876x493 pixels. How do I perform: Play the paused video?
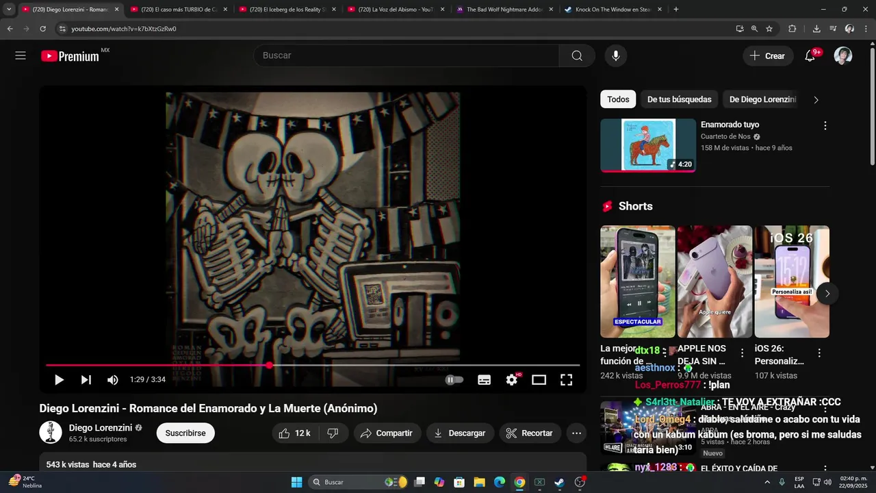click(x=59, y=380)
